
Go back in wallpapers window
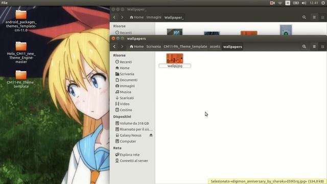[114, 47]
